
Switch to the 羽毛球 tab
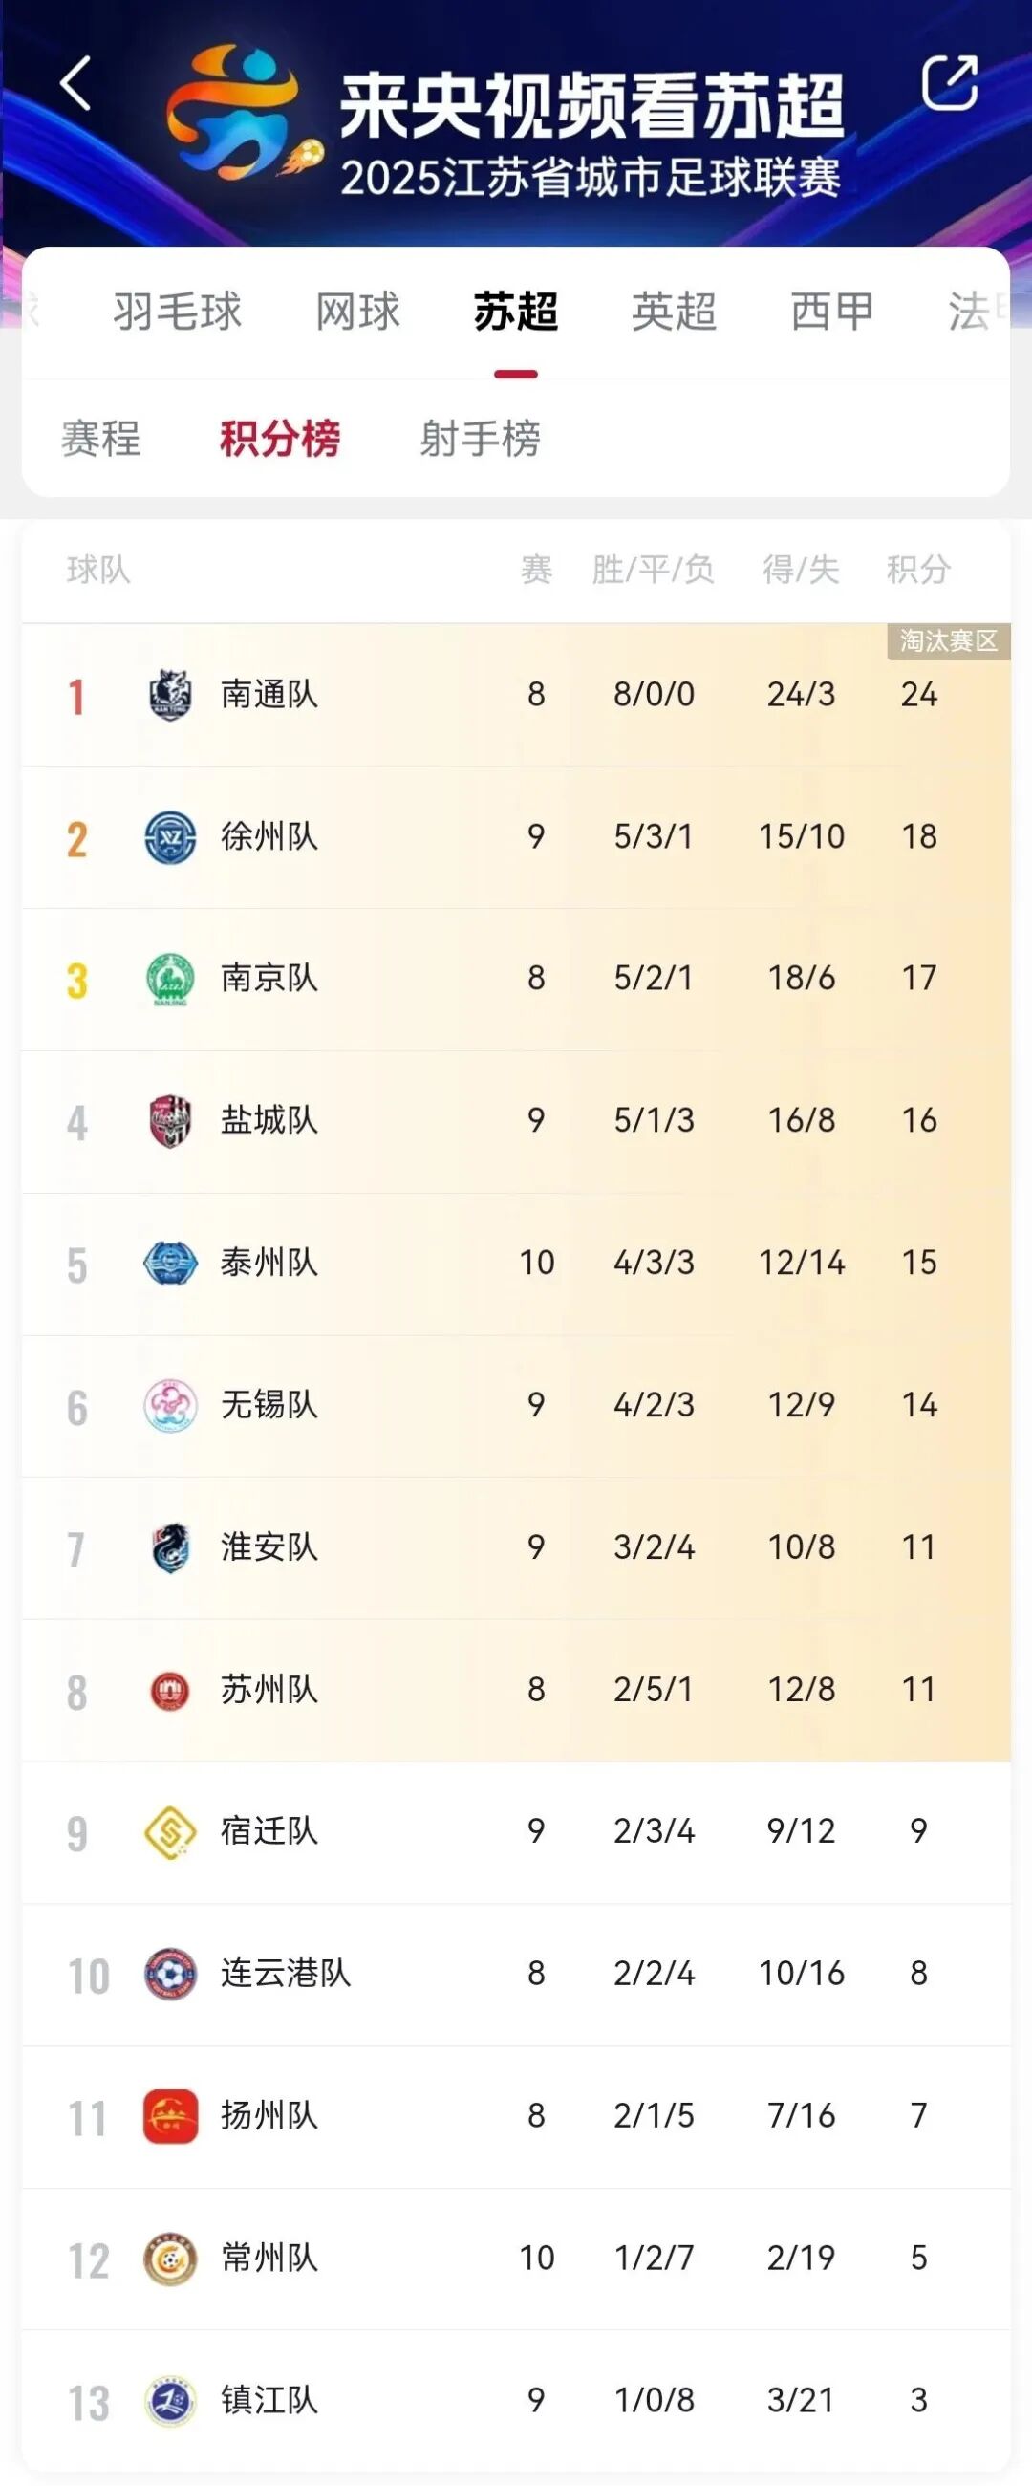tap(178, 312)
